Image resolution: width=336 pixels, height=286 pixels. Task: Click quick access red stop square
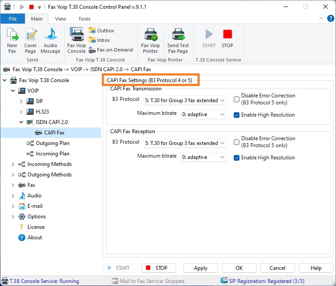coord(31,7)
